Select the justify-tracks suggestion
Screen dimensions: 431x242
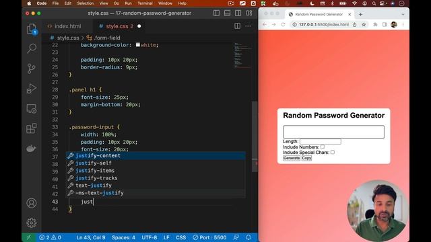[156, 178]
